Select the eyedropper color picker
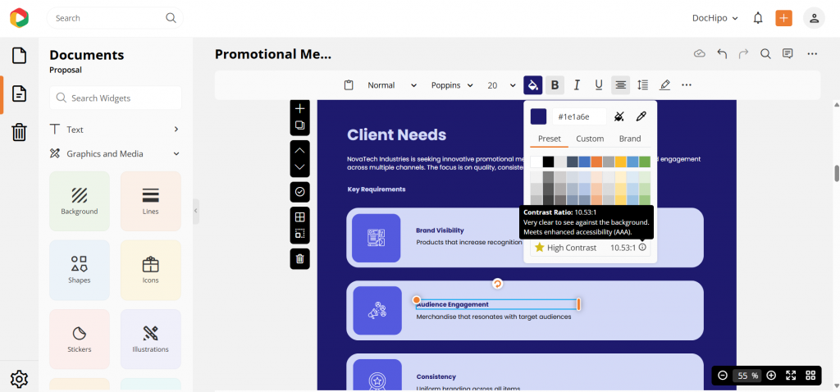This screenshot has width=840, height=392. tap(641, 116)
